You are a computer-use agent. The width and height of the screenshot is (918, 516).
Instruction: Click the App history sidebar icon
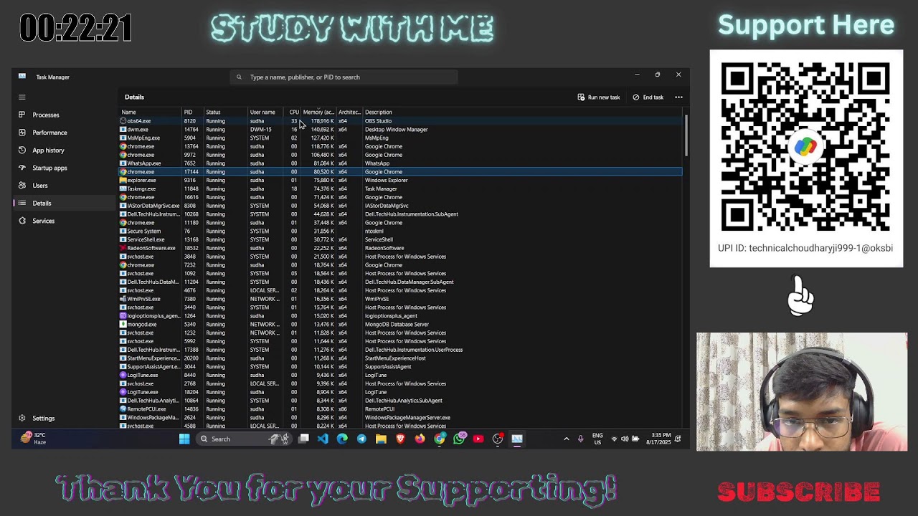[x=22, y=150]
